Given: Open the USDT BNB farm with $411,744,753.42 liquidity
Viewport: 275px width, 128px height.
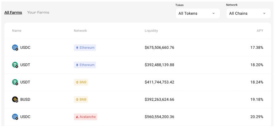Looking at the screenshot, I should [x=138, y=82].
